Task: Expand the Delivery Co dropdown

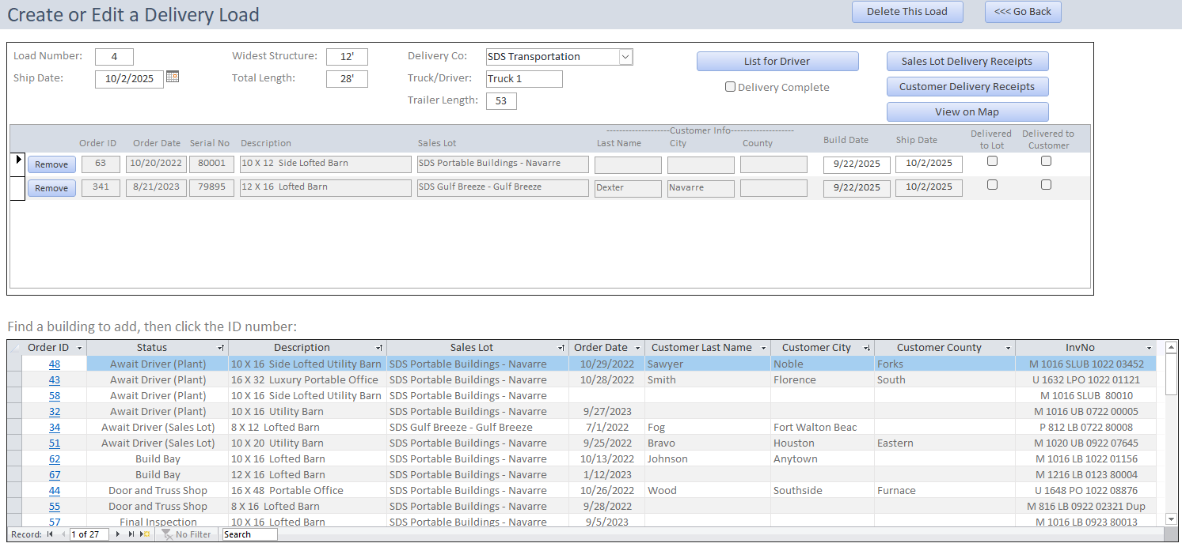Action: click(x=625, y=57)
